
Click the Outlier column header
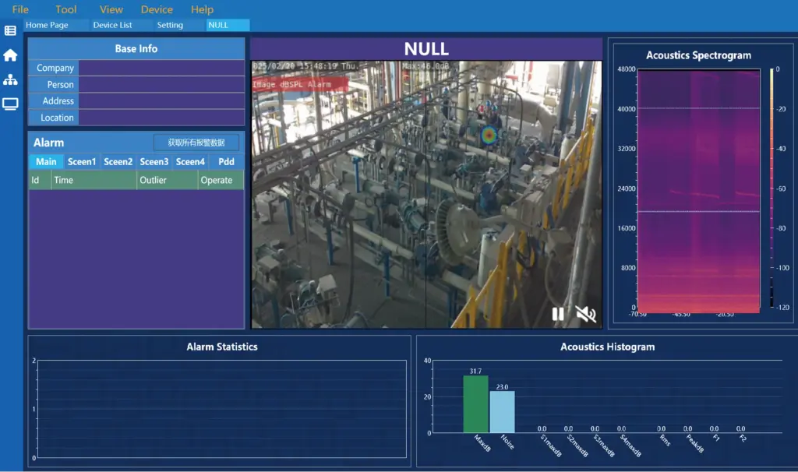(x=167, y=180)
